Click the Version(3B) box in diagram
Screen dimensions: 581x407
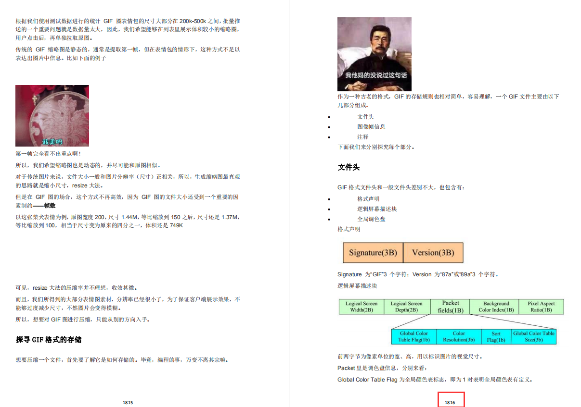[x=433, y=252]
